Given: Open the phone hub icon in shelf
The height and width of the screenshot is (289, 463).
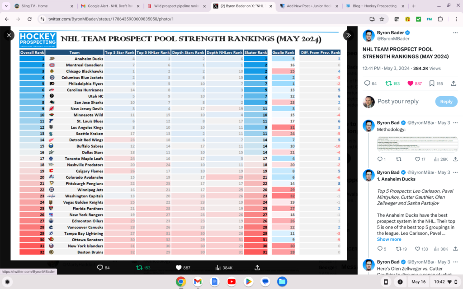Looking at the screenshot, I should click(x=386, y=282).
